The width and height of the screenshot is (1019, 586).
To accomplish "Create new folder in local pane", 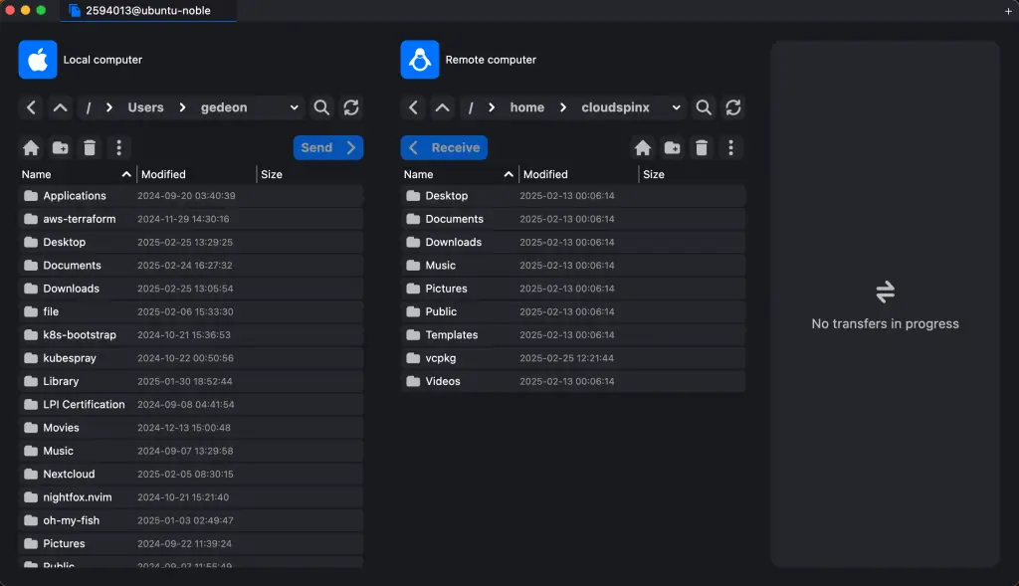I will 61,148.
